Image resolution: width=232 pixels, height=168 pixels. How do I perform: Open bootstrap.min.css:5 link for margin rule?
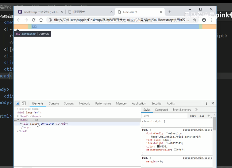click(x=197, y=158)
